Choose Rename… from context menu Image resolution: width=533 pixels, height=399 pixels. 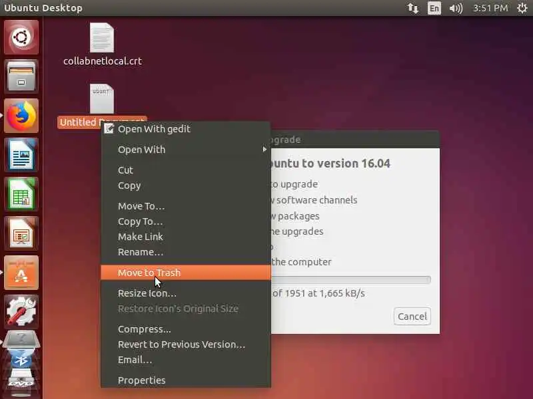(186, 252)
